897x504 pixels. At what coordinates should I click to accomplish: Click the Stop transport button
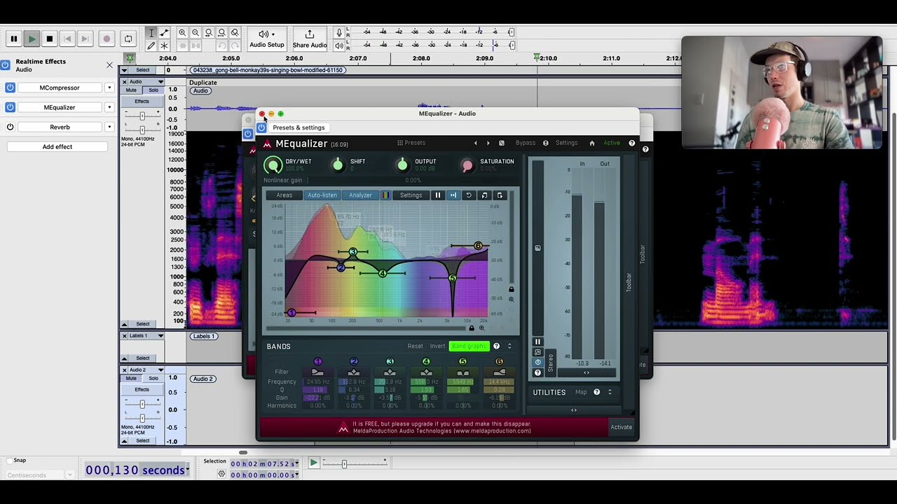[x=49, y=39]
